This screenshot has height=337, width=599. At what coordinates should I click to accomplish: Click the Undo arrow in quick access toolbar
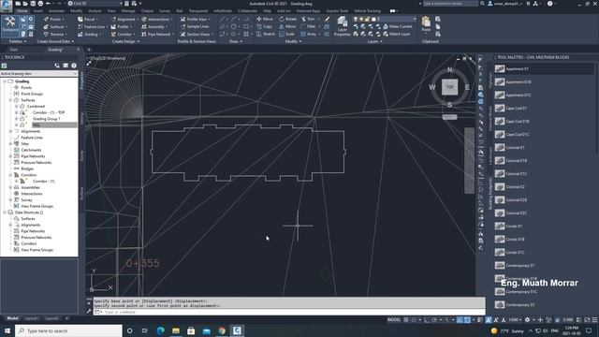[49, 4]
